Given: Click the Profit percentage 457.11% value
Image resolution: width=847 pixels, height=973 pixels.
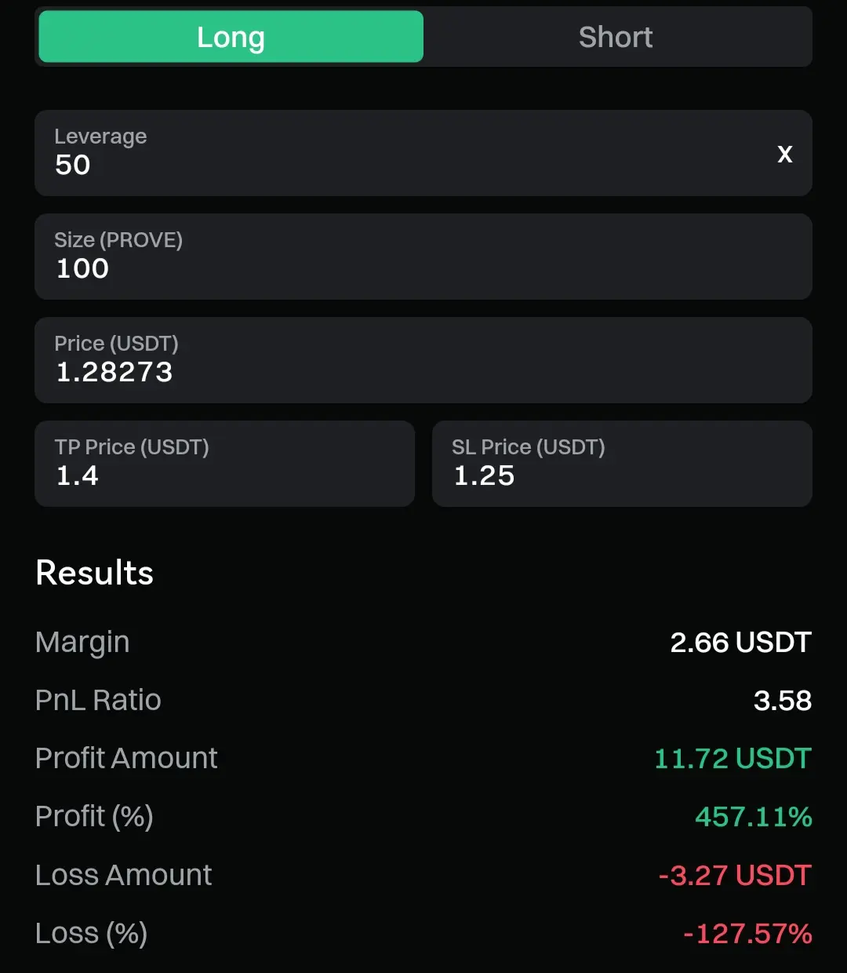Looking at the screenshot, I should pyautogui.click(x=754, y=817).
